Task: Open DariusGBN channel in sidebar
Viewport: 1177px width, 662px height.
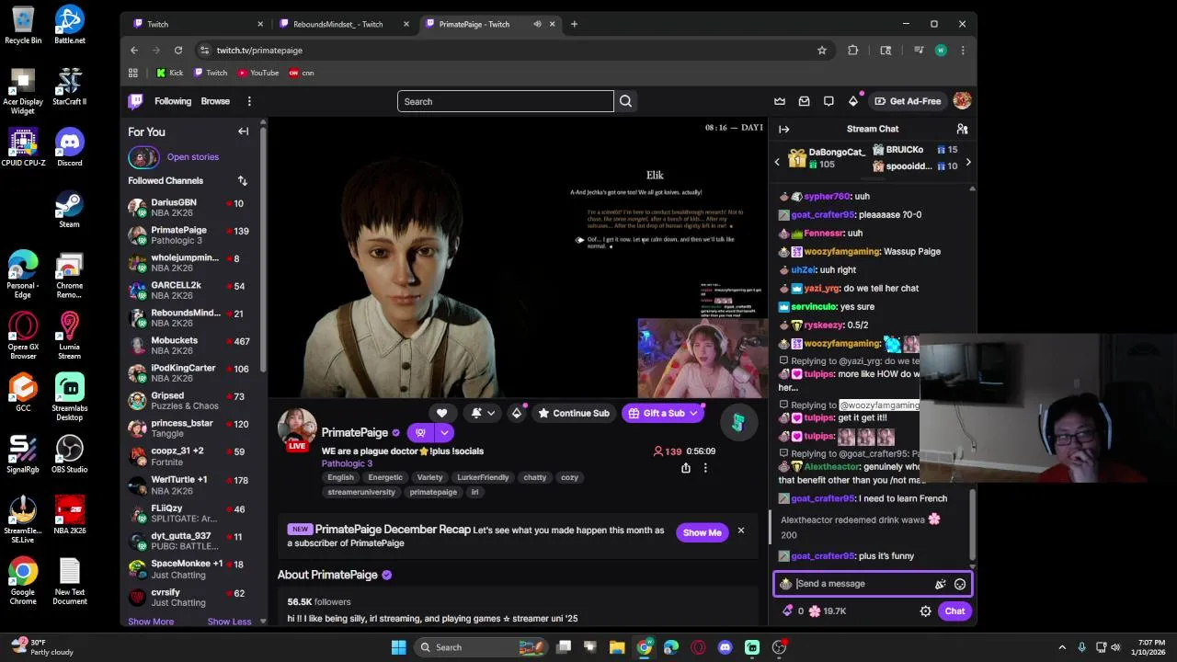Action: (x=189, y=207)
